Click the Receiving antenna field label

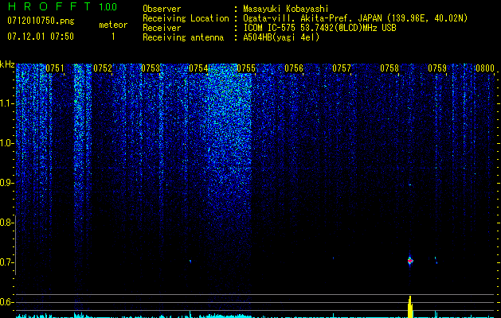click(x=183, y=37)
